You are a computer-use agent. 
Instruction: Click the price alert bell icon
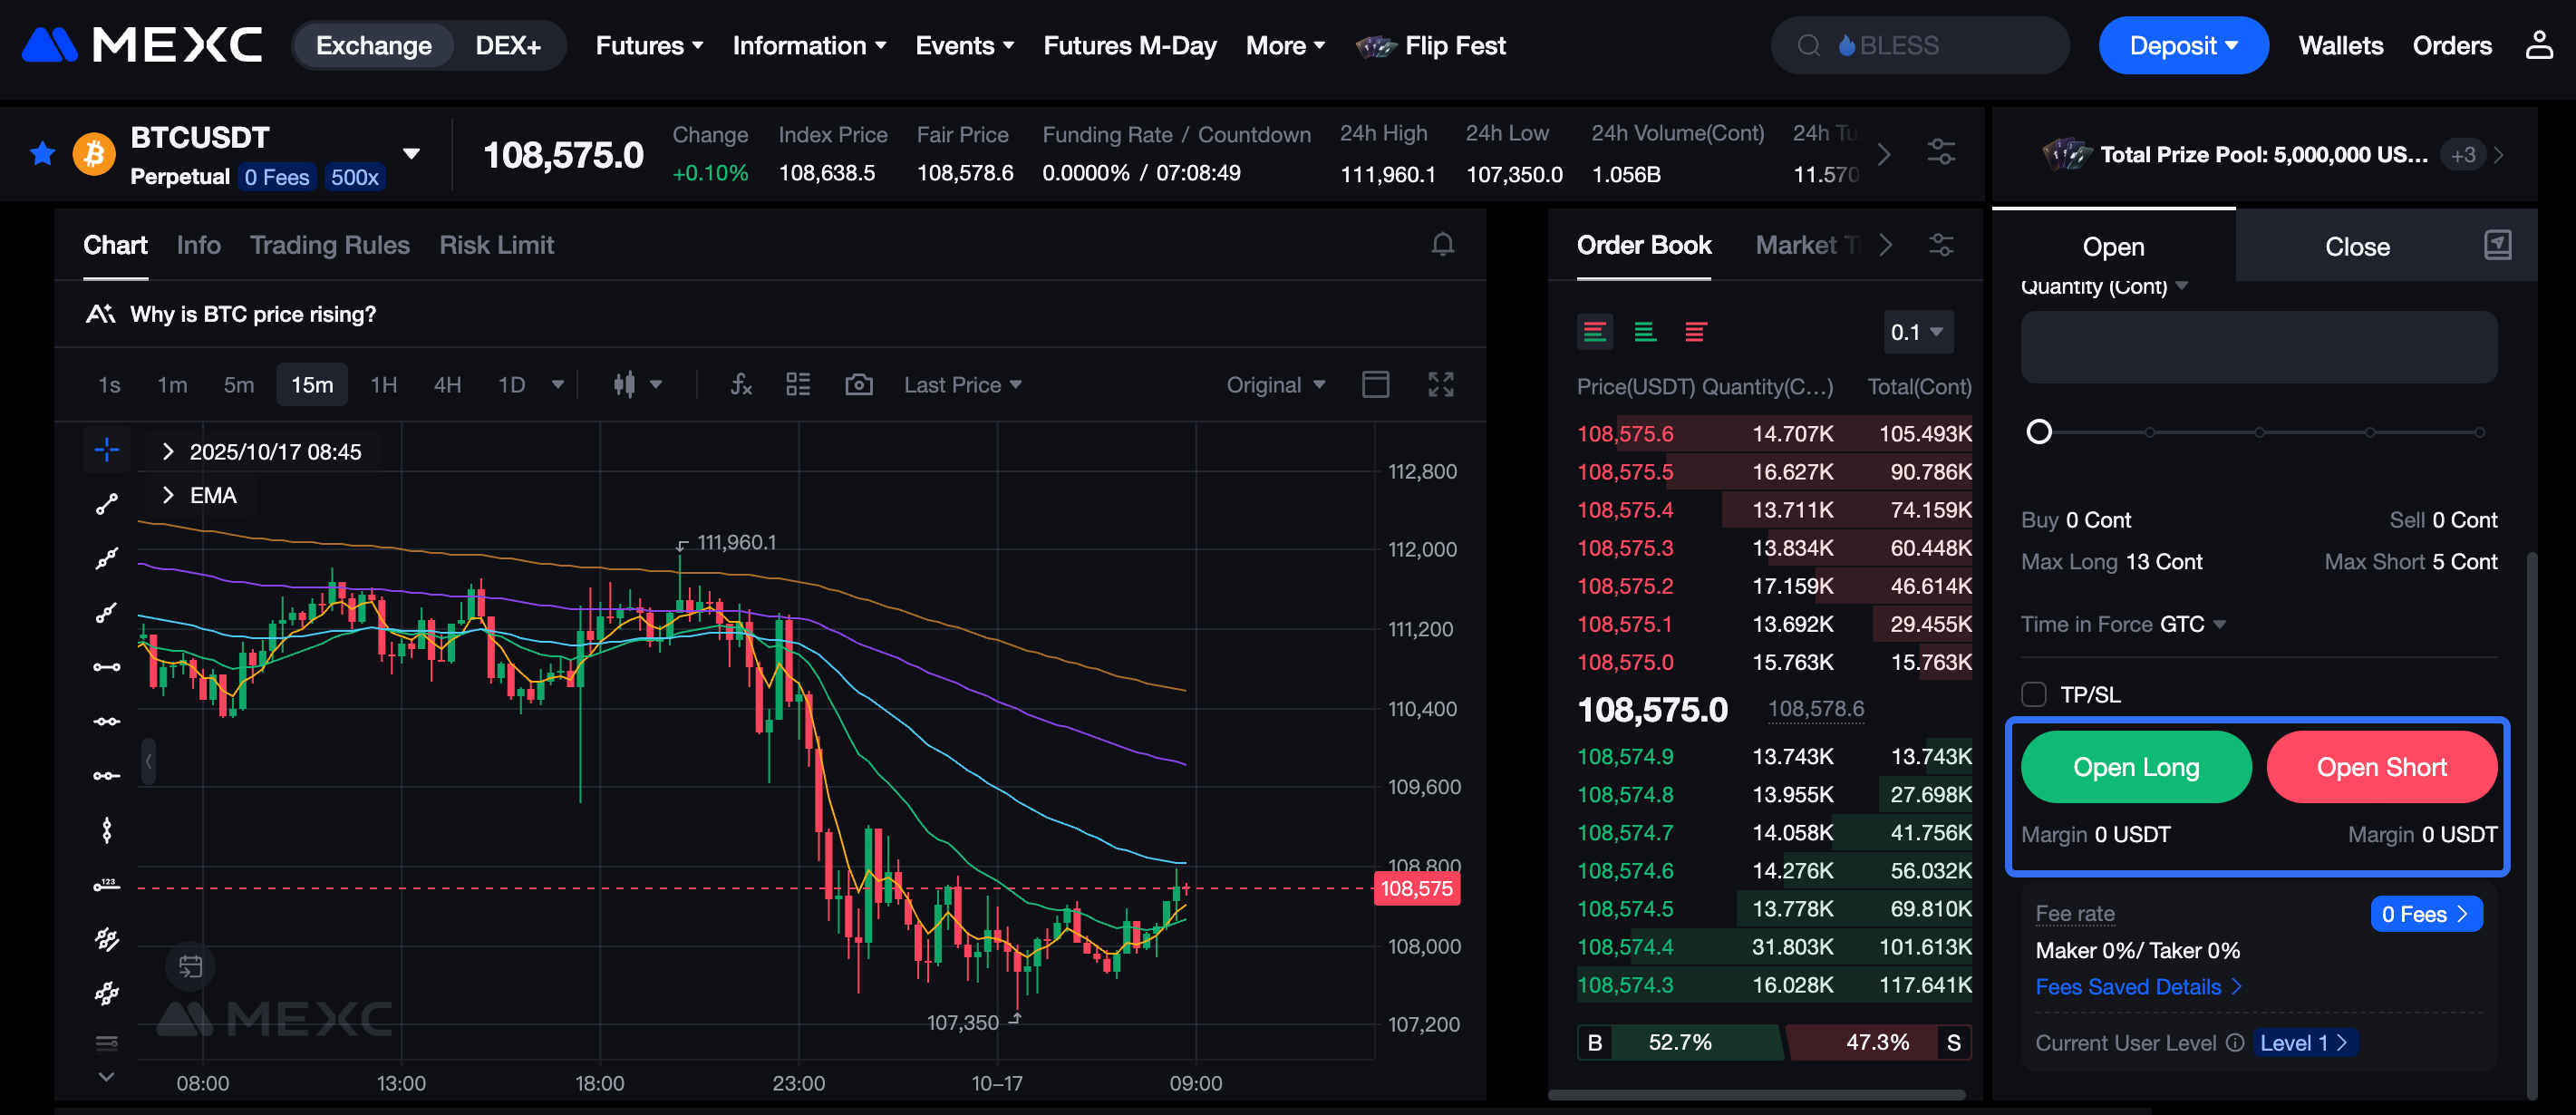coord(1442,245)
